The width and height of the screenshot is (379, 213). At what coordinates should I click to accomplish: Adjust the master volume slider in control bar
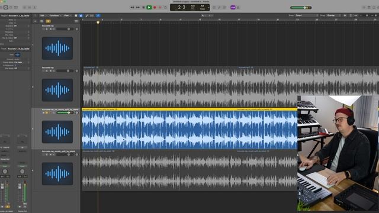[x=301, y=8]
